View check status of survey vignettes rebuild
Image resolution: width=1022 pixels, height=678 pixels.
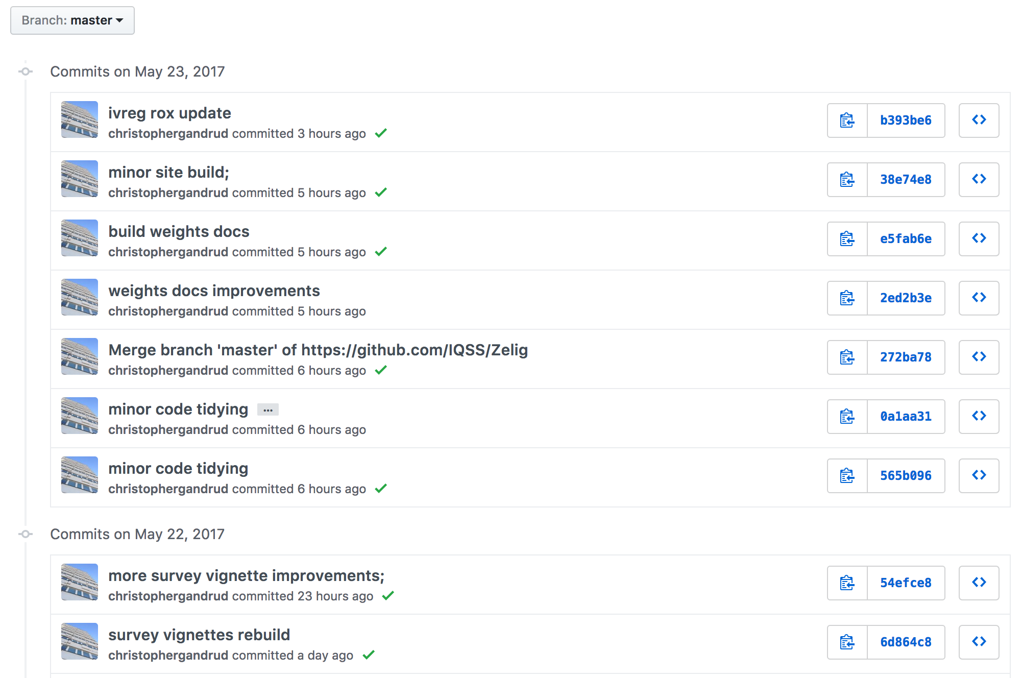pos(369,655)
